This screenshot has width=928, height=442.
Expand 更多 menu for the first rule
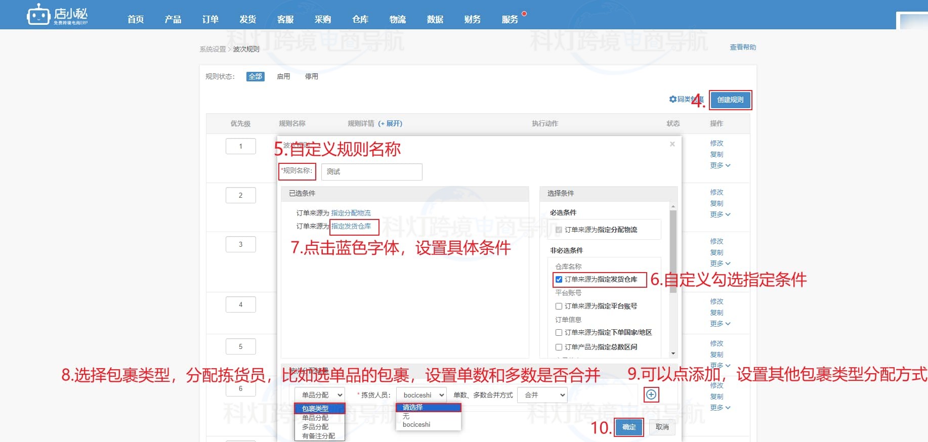point(720,165)
